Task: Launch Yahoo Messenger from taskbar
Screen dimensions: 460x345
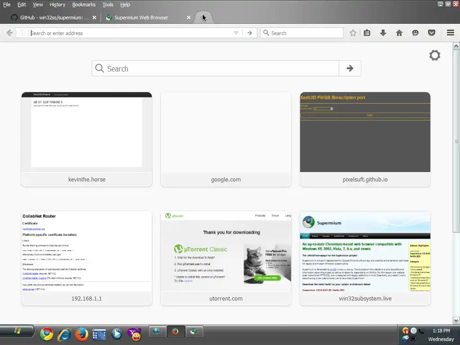Action: pos(134,334)
